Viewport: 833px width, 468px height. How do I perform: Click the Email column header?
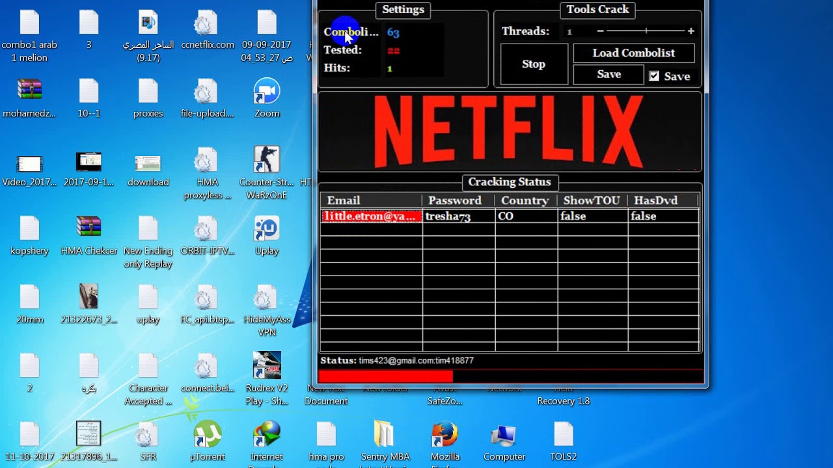tap(371, 200)
